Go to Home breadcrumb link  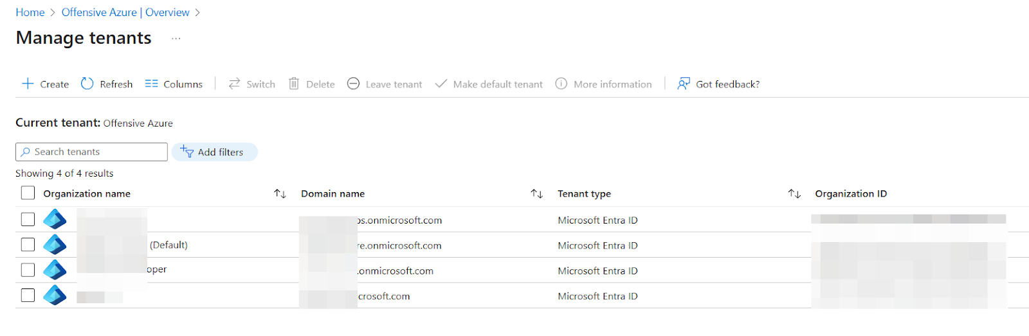pyautogui.click(x=30, y=12)
